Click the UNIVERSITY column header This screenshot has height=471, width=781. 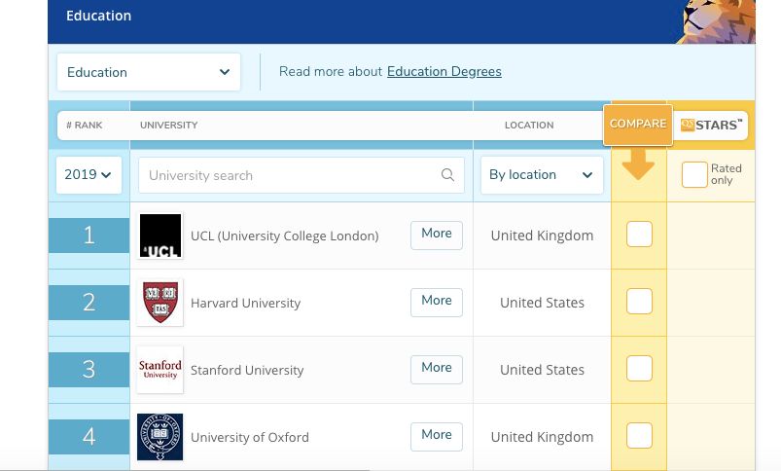(169, 126)
